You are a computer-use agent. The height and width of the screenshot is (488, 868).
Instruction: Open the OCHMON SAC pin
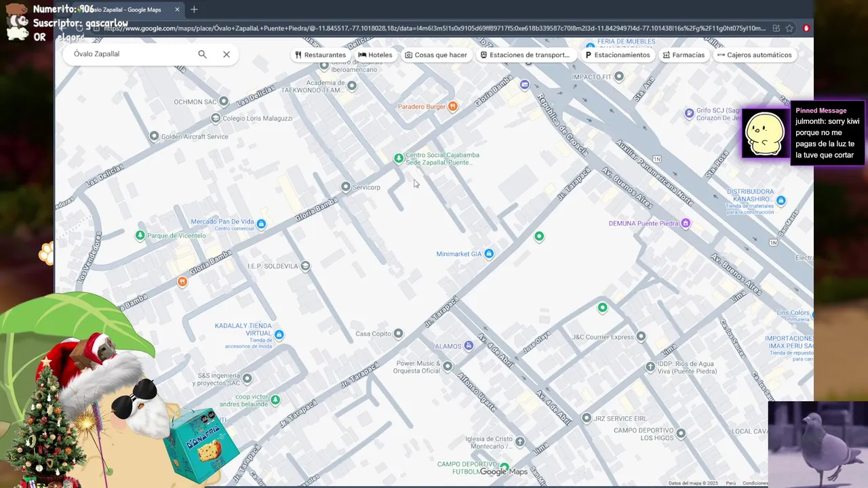point(224,102)
